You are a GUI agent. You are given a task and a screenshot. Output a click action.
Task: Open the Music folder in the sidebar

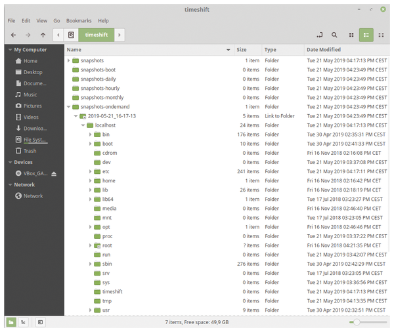coord(30,94)
